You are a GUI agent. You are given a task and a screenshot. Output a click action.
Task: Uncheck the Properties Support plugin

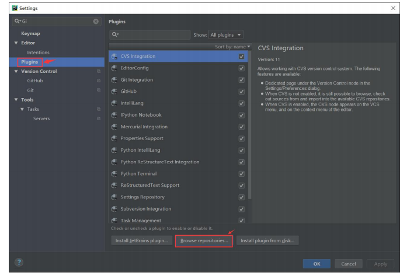coord(241,139)
